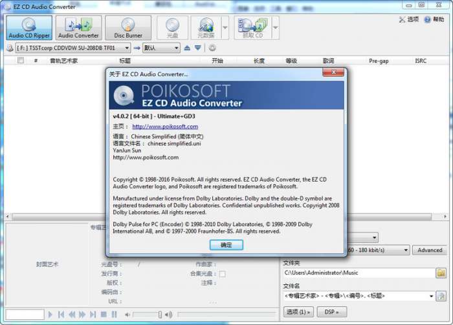Click the low-volume speaker icon

coord(127,315)
